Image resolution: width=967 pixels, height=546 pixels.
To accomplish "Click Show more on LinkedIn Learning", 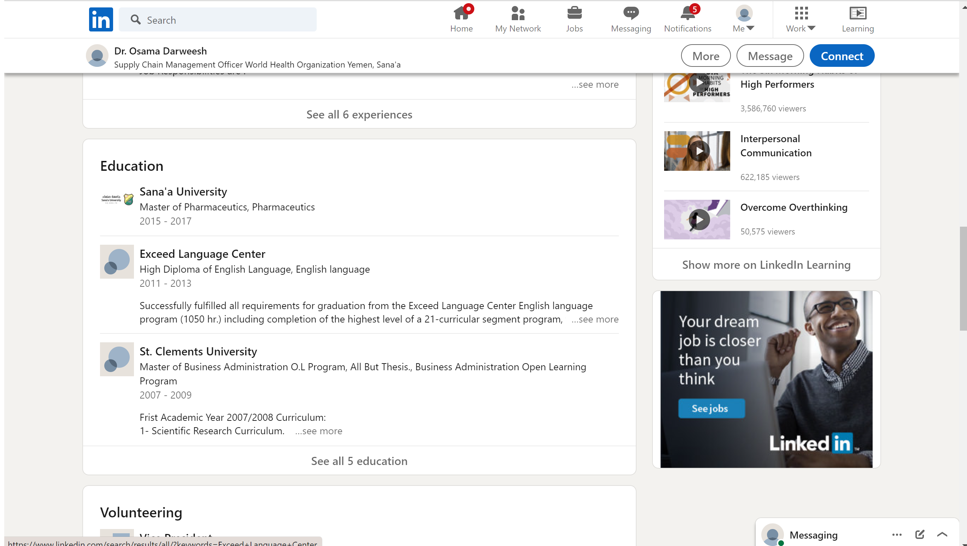I will (x=766, y=265).
